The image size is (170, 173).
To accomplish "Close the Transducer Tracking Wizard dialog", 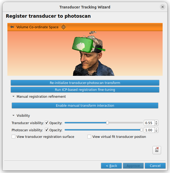I will pyautogui.click(x=163, y=7).
